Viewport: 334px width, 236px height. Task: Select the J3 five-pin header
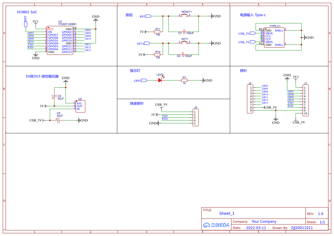point(195,118)
